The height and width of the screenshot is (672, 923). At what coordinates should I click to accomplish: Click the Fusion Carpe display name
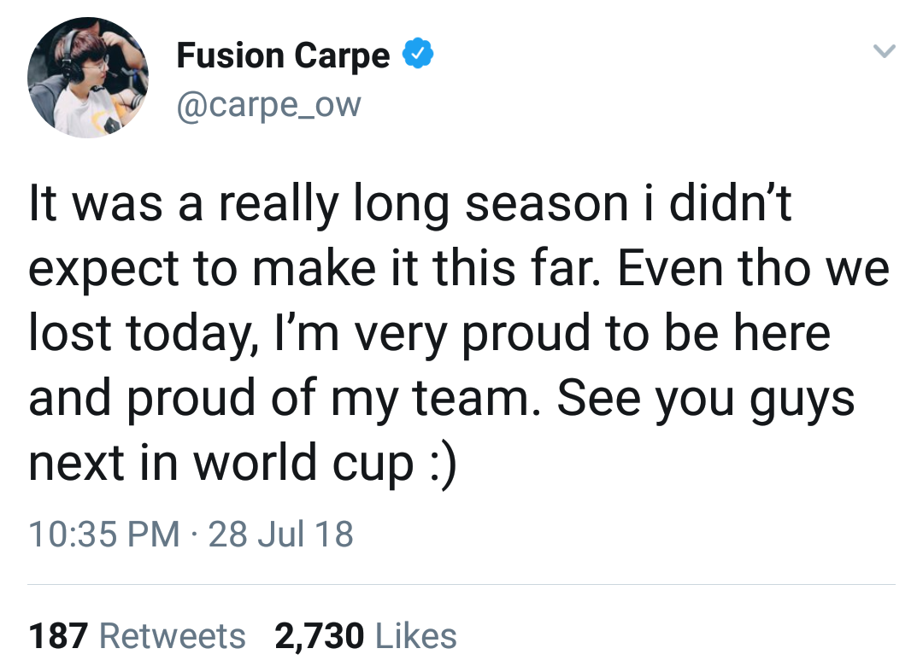pyautogui.click(x=283, y=56)
